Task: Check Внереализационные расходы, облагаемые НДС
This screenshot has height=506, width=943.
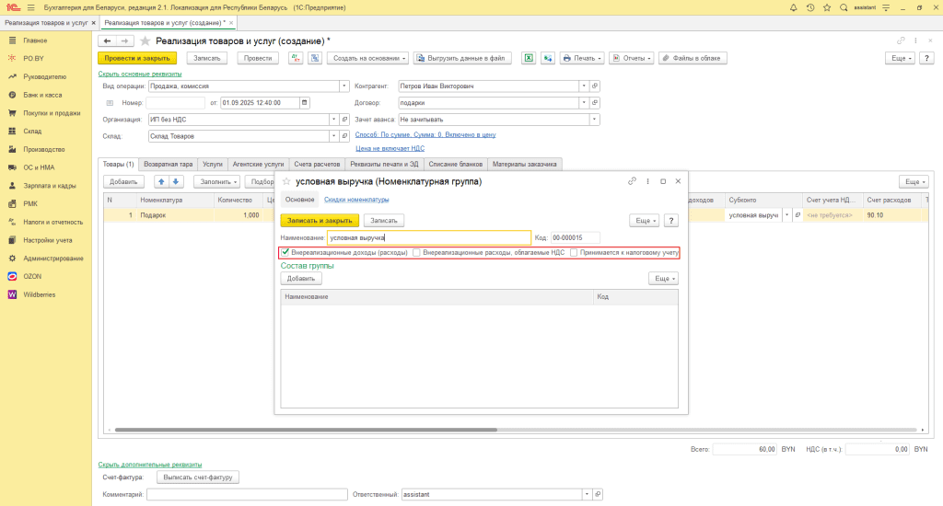Action: pos(416,252)
